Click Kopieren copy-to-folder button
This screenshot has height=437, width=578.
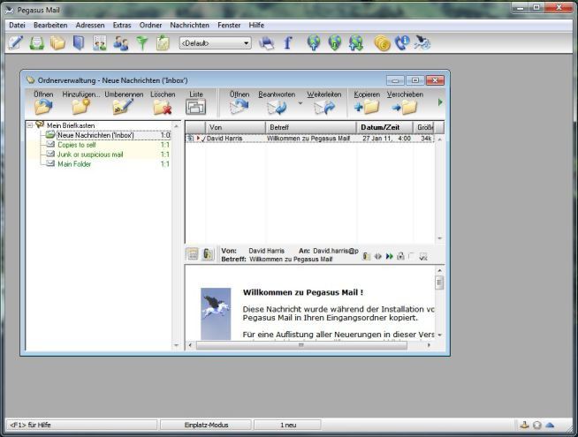coord(367,102)
